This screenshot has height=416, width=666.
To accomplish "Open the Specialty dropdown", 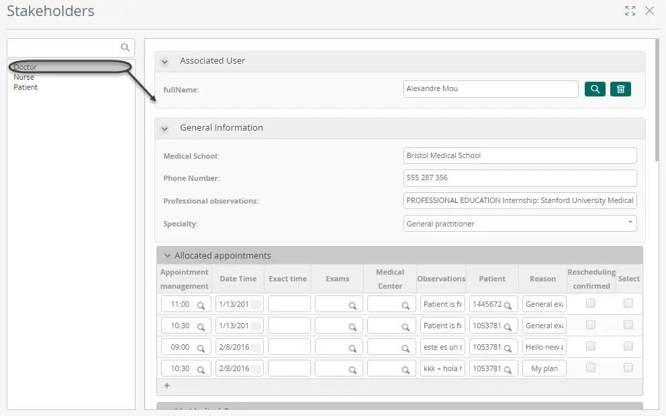I will (x=520, y=224).
